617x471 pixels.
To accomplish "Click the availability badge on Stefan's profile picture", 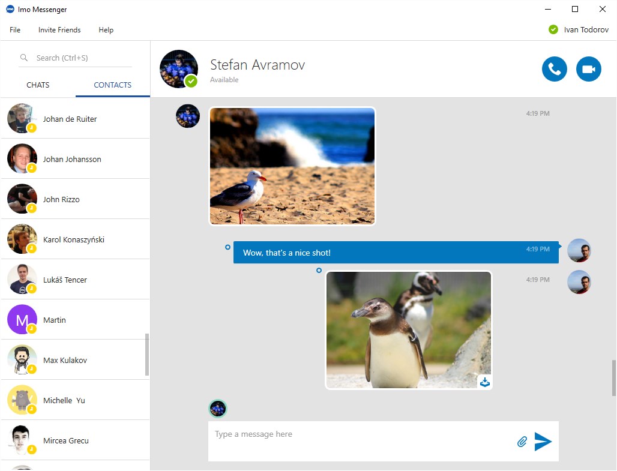I will coord(192,81).
